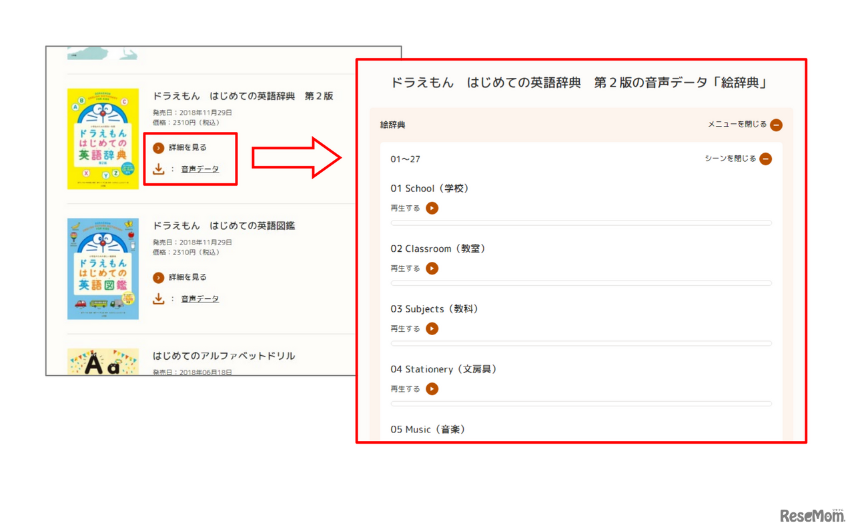Click the 絵辞典 section heading
This screenshot has height=531, width=854.
click(x=393, y=125)
